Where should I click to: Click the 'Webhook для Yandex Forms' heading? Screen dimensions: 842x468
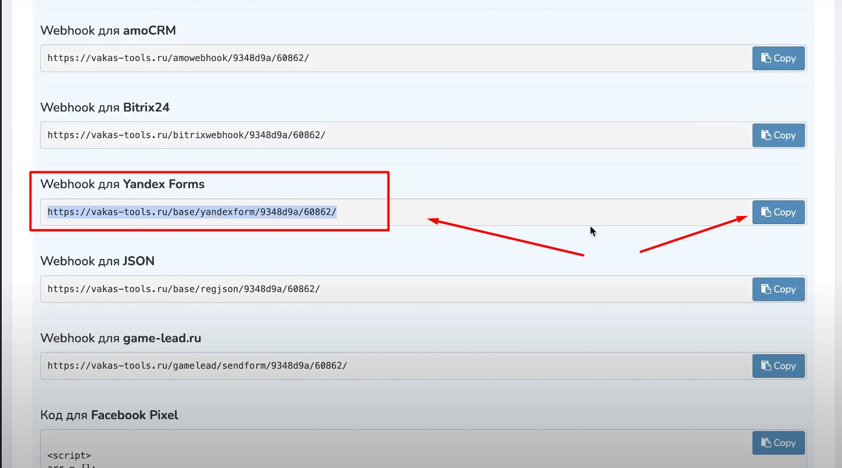click(122, 185)
